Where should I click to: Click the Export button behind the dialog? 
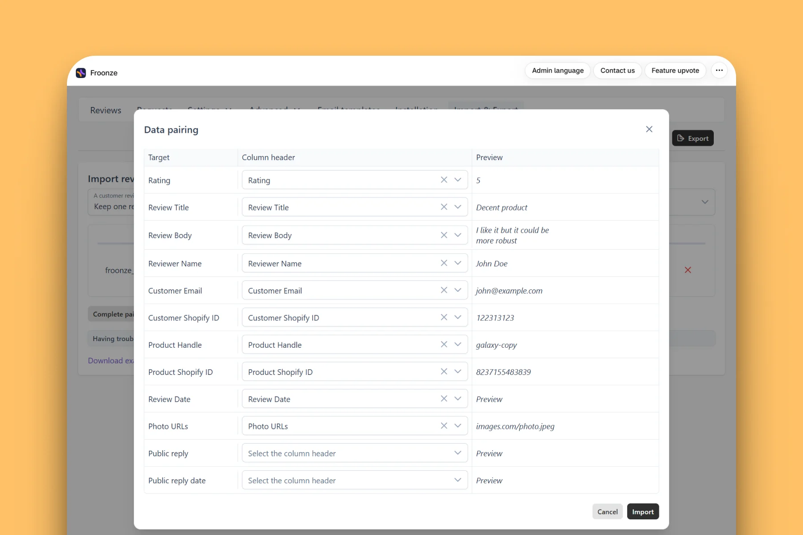[693, 138]
